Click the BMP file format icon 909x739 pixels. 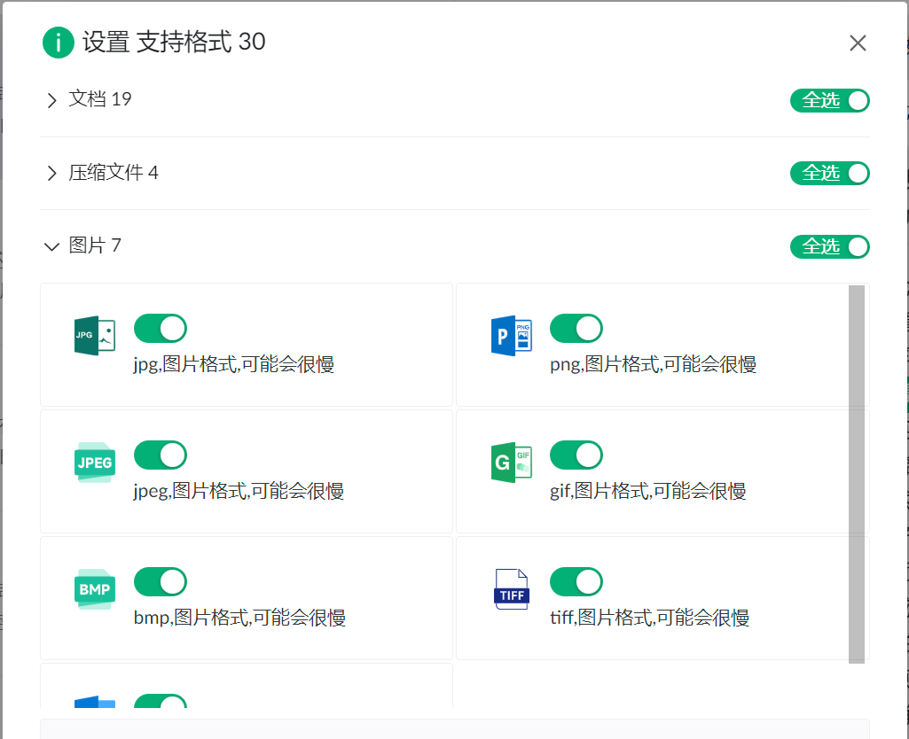pos(94,589)
